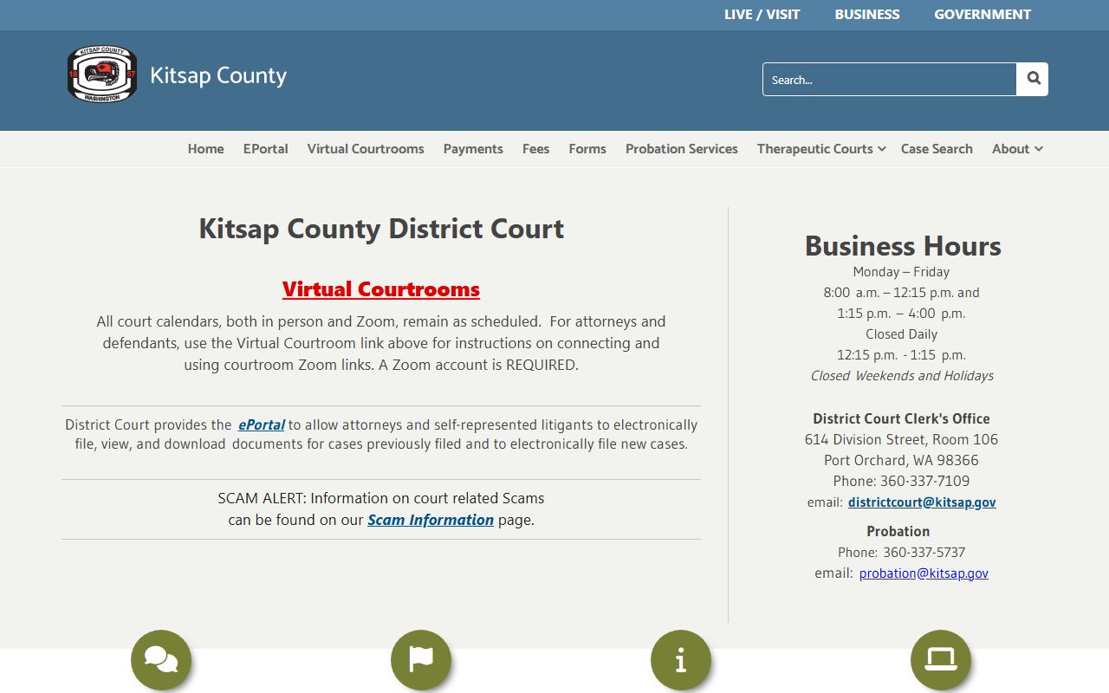Screen dimensions: 1109x693
Task: Open the Scam Information link
Action: (x=431, y=520)
